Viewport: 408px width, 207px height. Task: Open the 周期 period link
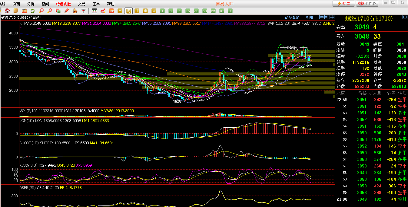point(309,18)
